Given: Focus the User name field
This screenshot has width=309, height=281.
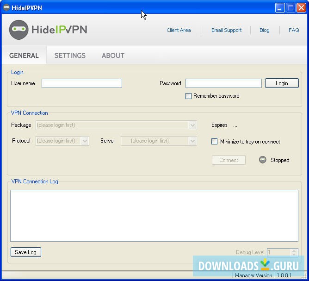Looking at the screenshot, I should 82,83.
